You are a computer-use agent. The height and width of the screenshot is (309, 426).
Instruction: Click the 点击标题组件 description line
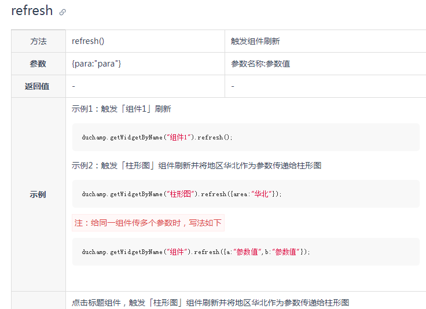(x=210, y=303)
